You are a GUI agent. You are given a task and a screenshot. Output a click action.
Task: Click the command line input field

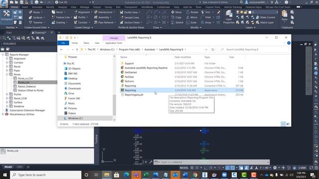(x=214, y=162)
